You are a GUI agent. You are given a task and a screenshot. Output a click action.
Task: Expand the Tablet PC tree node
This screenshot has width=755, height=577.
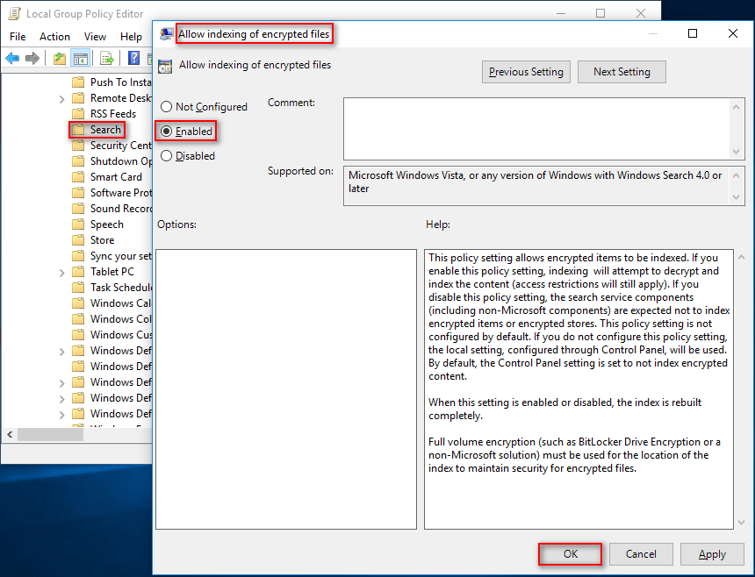coord(61,271)
